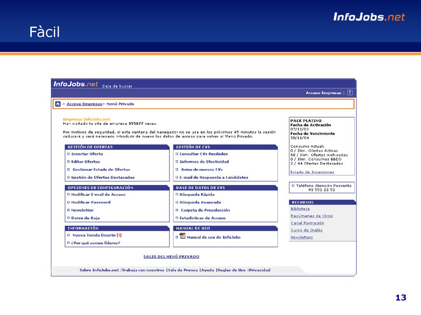The width and height of the screenshot is (421, 315).
Task: Click Newsletters in Recursos
Action: [x=301, y=237]
